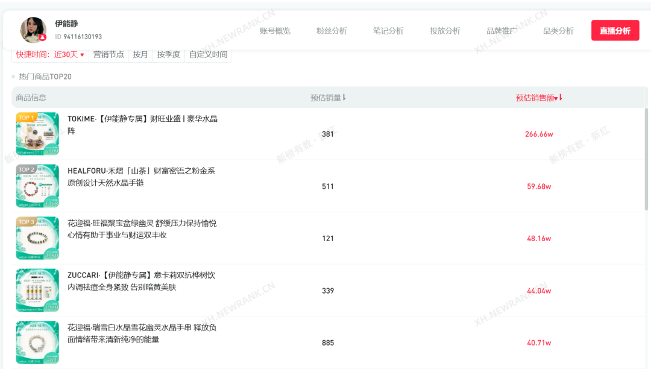Sort by 预估销量 arrow icon

[344, 98]
